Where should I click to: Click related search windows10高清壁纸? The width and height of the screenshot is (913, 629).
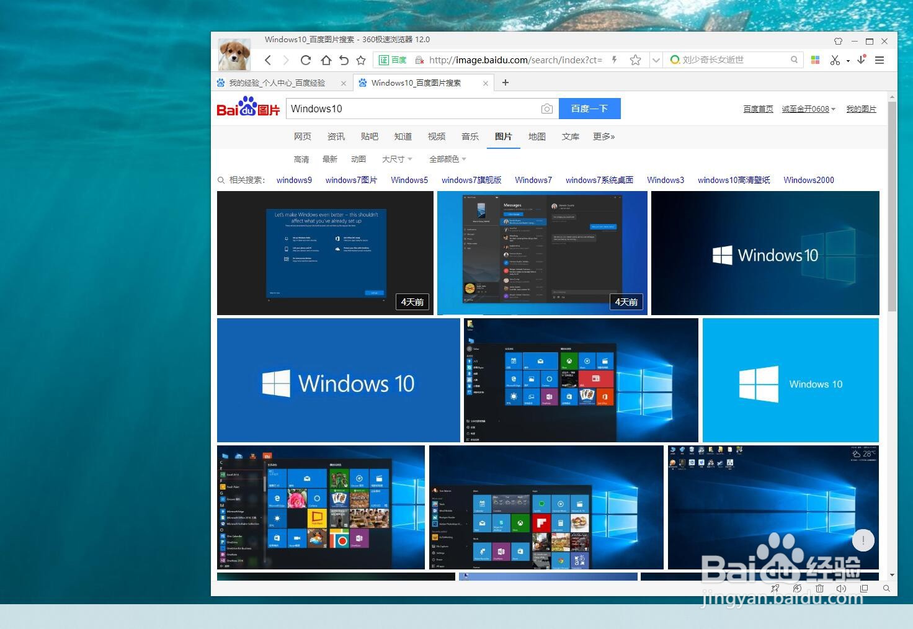click(x=734, y=180)
